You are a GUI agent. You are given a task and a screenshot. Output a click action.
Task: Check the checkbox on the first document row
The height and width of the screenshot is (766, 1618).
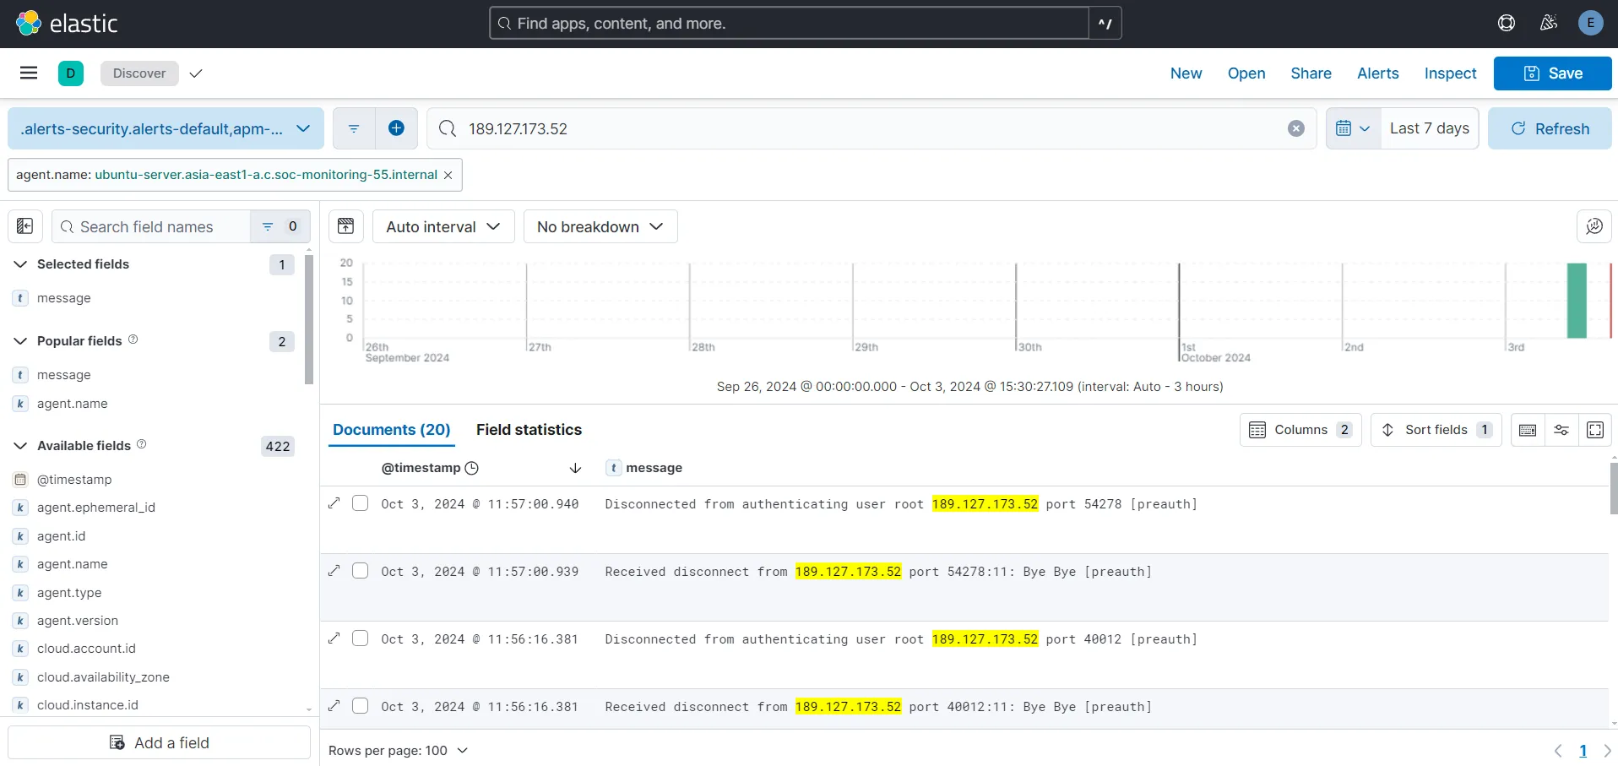click(361, 503)
